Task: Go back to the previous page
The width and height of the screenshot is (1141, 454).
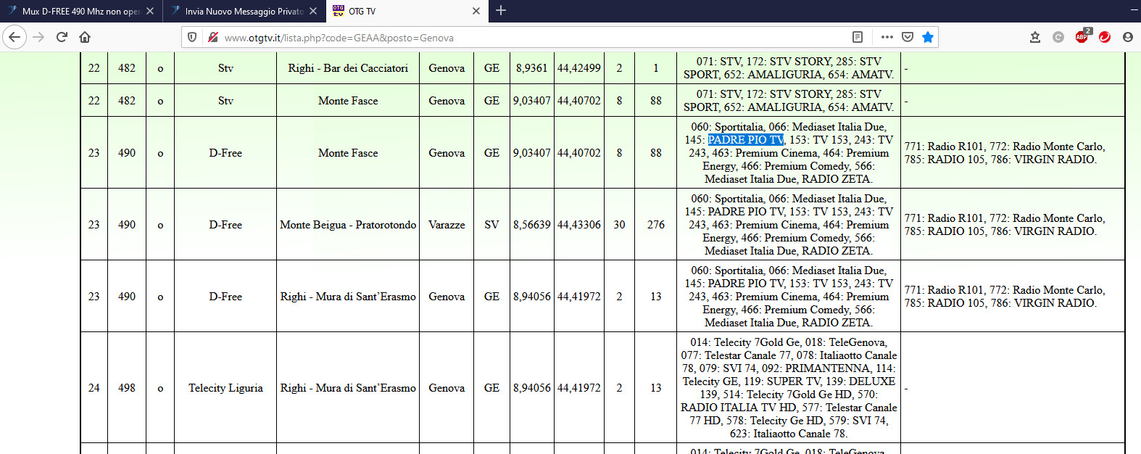Action: [15, 37]
